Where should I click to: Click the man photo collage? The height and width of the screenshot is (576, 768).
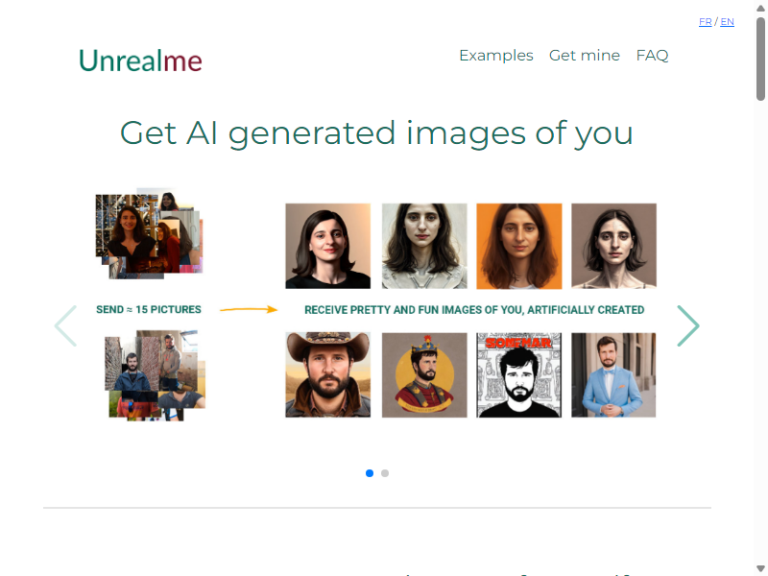tap(155, 375)
